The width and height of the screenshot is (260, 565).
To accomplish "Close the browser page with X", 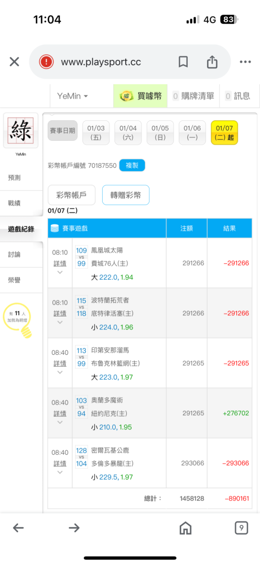I will (x=15, y=62).
